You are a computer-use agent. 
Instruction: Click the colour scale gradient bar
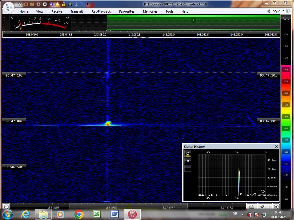[286, 123]
